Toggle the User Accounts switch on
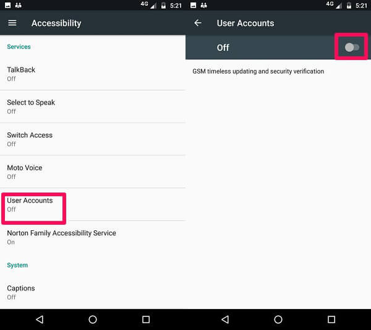The width and height of the screenshot is (371, 330). point(352,48)
